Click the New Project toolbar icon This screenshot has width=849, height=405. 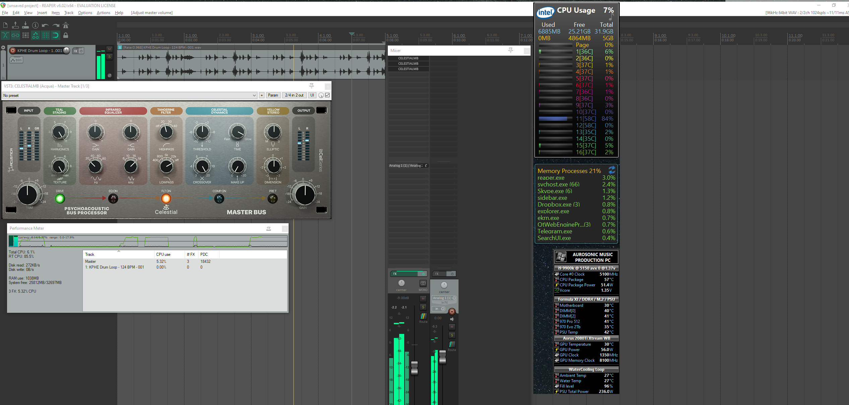5,25
